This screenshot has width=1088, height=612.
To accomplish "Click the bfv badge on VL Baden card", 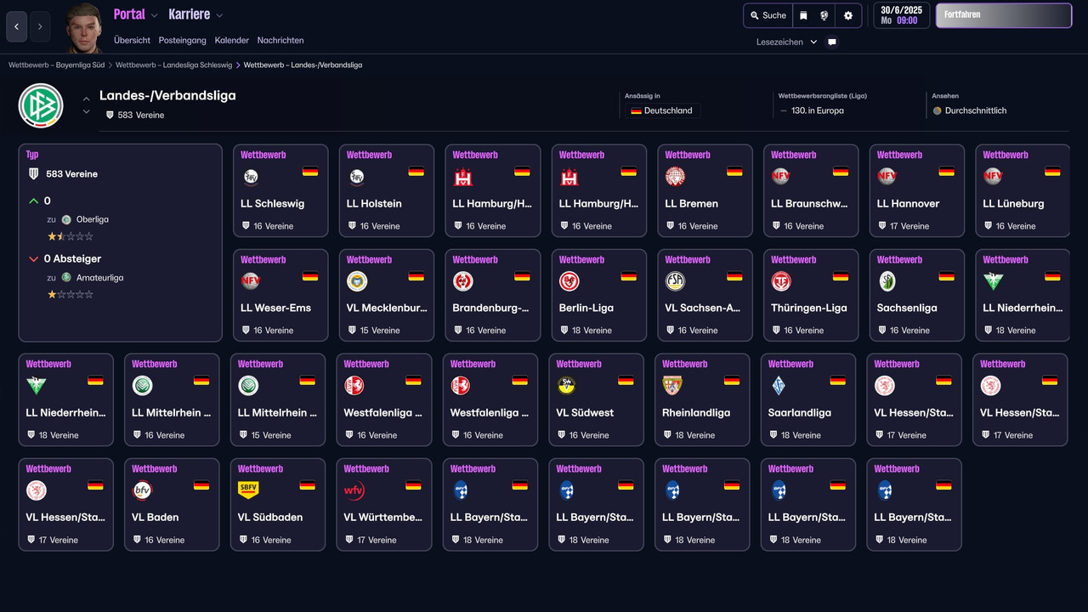I will point(143,490).
